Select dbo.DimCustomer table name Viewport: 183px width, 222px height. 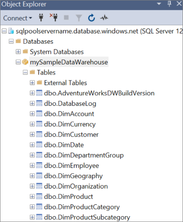(x=71, y=135)
